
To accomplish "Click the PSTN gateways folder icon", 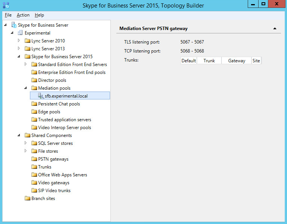I will [34, 159].
